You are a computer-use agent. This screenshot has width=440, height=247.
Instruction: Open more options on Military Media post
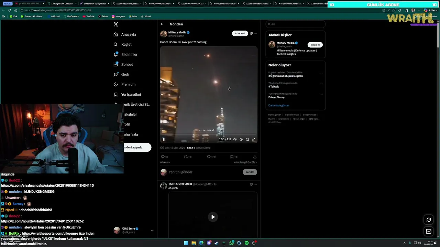pyautogui.click(x=256, y=34)
